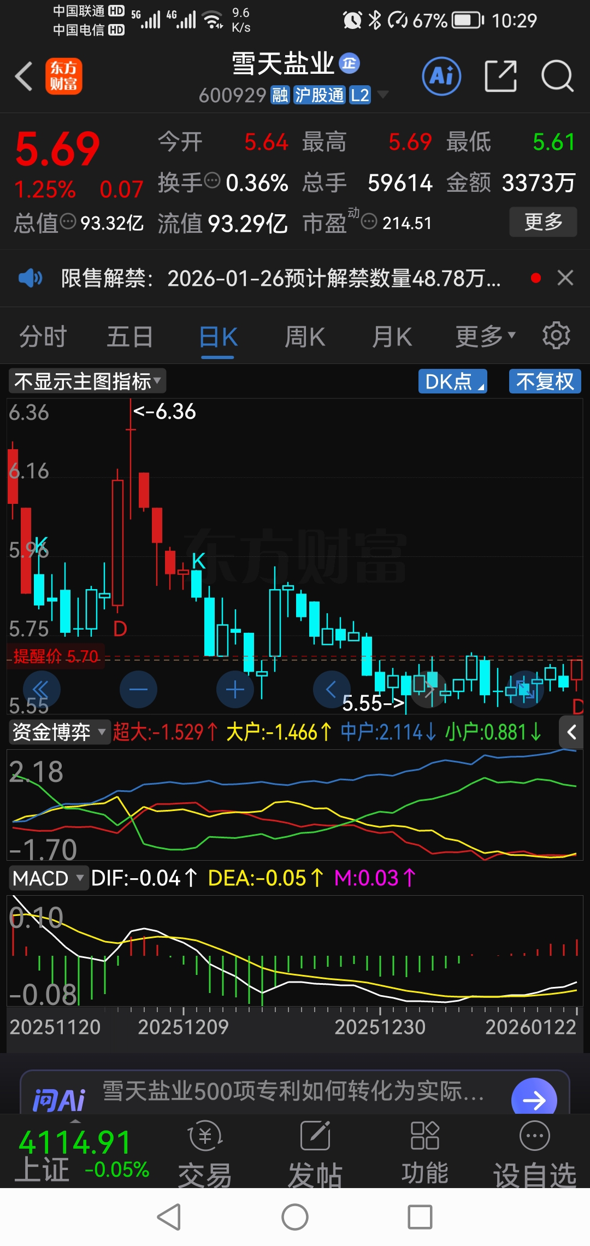Open 更多 stock details button
This screenshot has height=1246, width=590.
(543, 221)
